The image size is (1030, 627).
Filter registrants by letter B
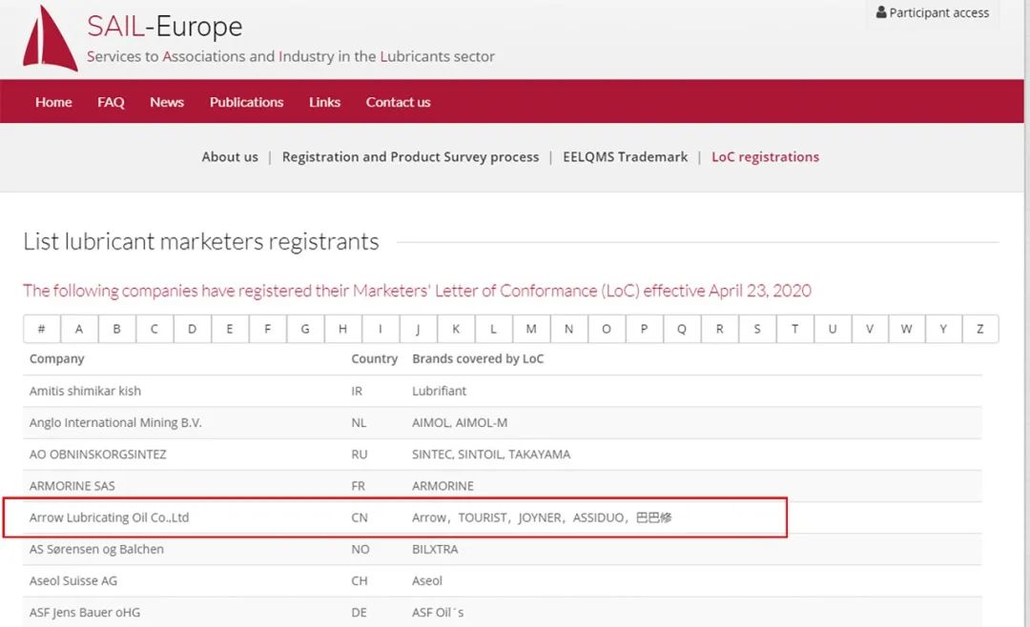117,329
